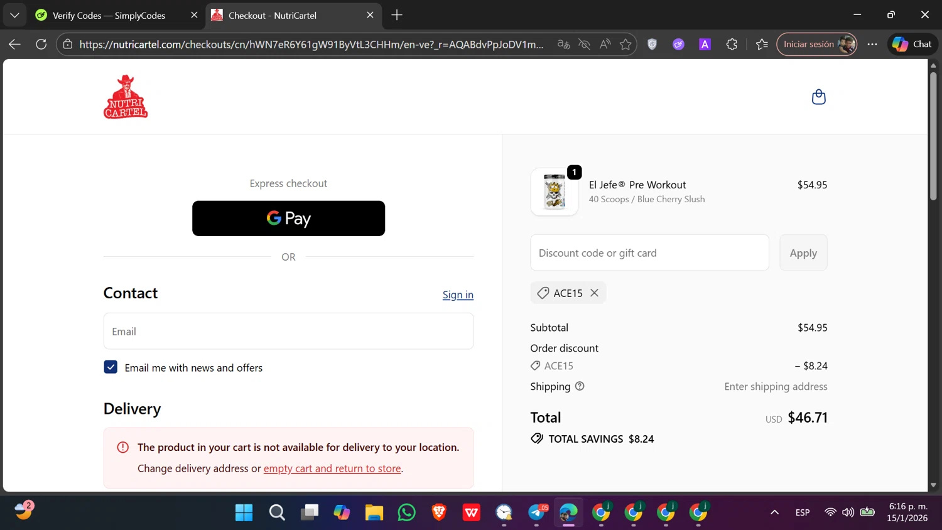942x530 pixels.
Task: Show hidden system tray icons
Action: coord(774,512)
